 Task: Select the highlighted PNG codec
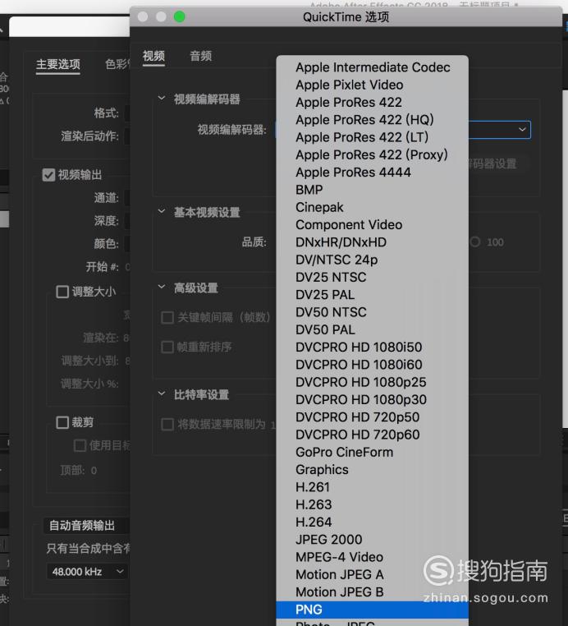pos(372,610)
